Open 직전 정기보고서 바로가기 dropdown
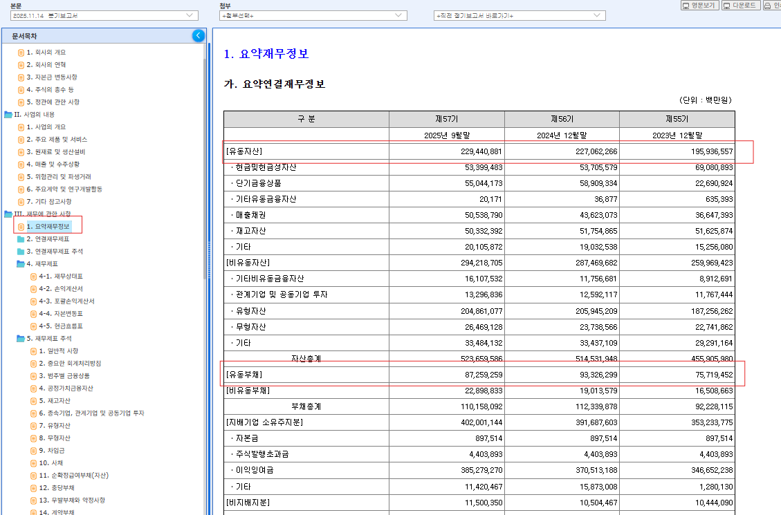The width and height of the screenshot is (781, 515). point(520,15)
